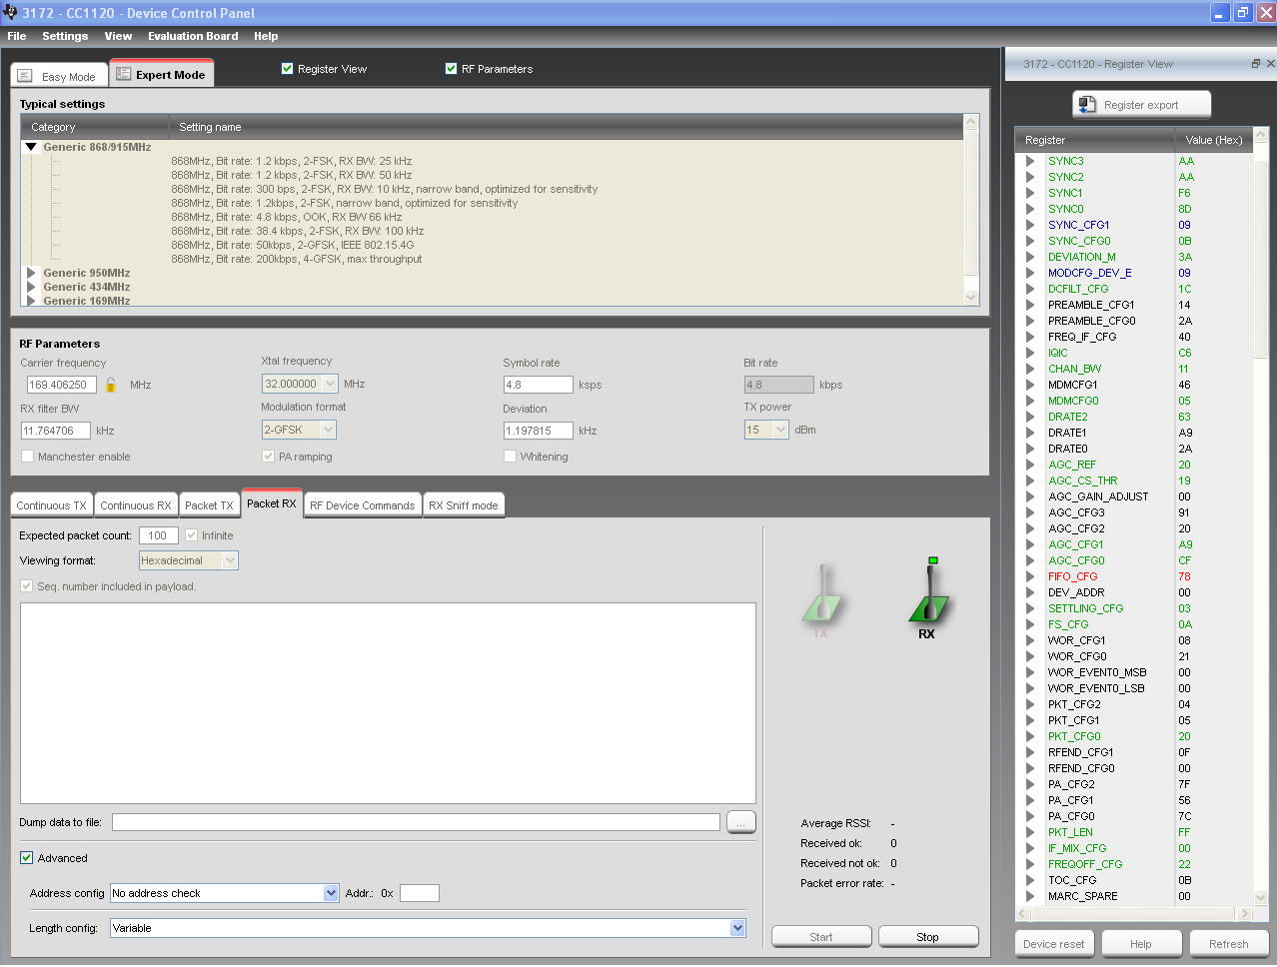Image resolution: width=1277 pixels, height=967 pixels.
Task: Click the RX filter BW field
Action: pos(56,431)
